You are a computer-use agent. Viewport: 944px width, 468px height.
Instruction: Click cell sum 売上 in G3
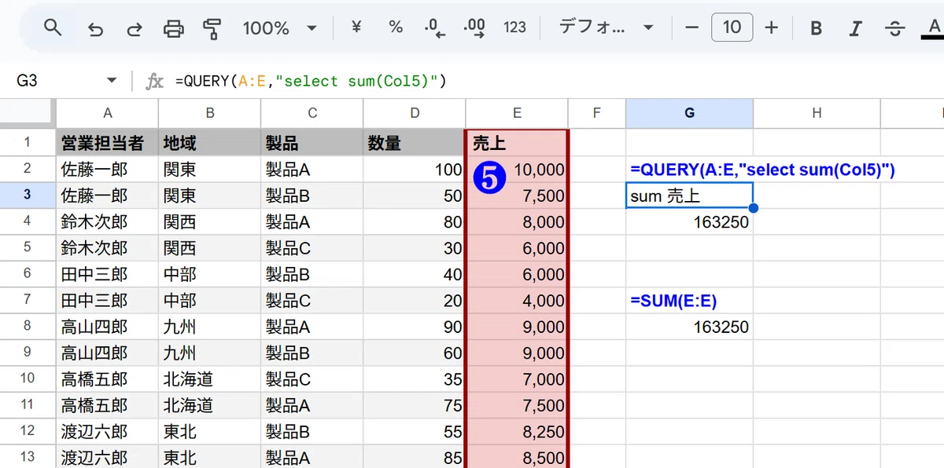click(690, 196)
